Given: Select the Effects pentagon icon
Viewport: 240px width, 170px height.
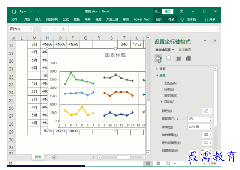Looking at the screenshot, I should click(168, 58).
